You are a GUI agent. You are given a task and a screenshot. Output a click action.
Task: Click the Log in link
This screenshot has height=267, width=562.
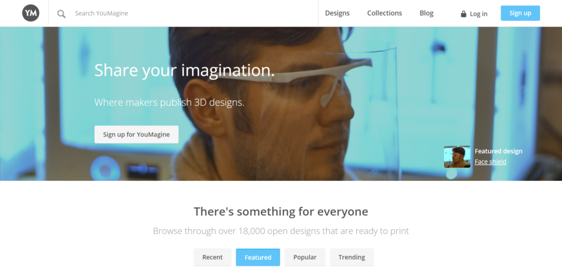479,14
